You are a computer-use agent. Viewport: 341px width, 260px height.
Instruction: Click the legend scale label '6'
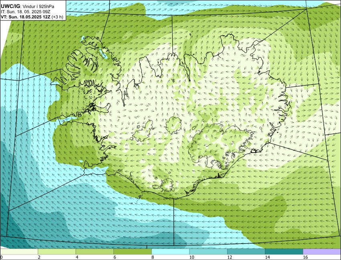pyautogui.click(x=115, y=257)
